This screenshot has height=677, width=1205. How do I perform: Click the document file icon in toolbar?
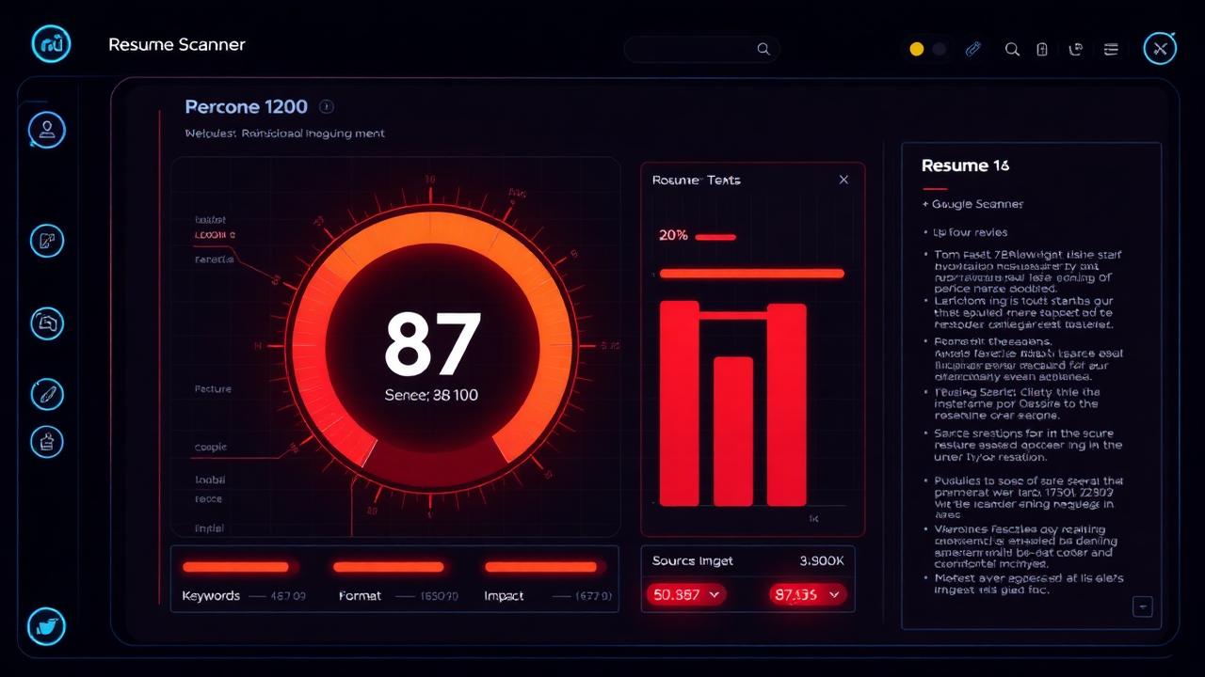tap(1042, 49)
